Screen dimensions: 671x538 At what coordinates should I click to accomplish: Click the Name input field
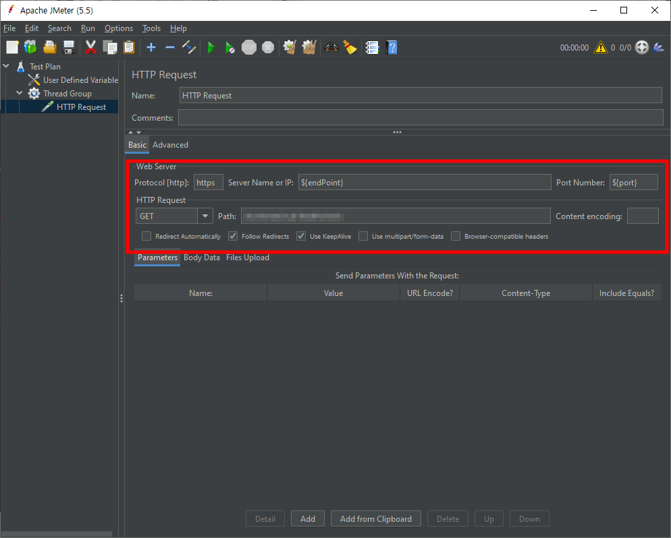coord(421,95)
